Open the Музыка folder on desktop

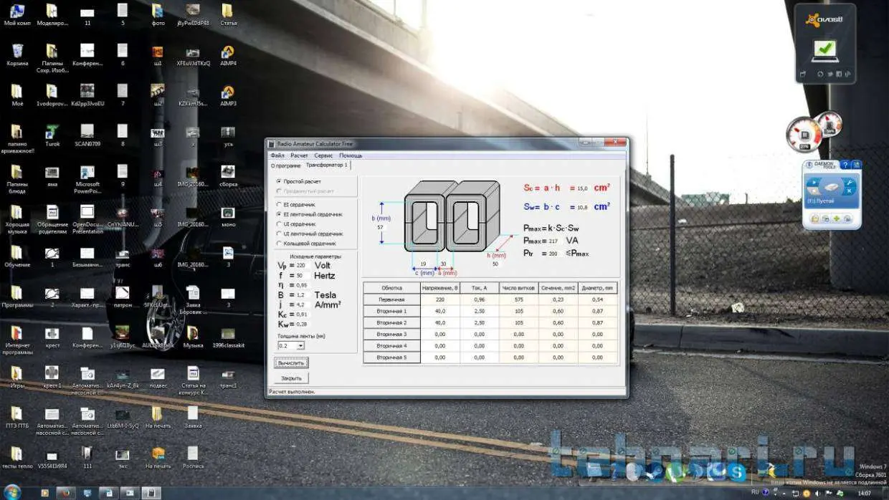pyautogui.click(x=193, y=333)
